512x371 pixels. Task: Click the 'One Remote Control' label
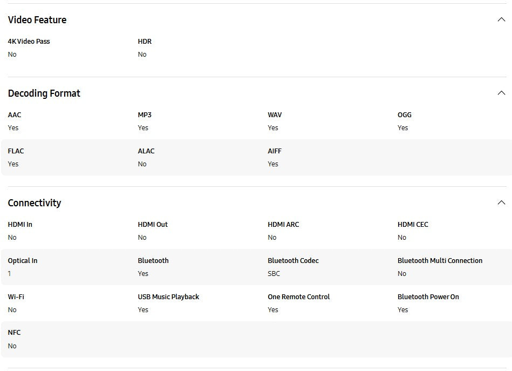(x=299, y=297)
